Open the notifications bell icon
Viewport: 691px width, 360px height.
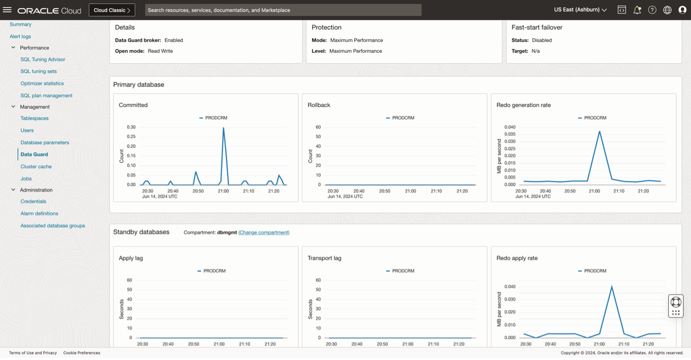637,10
